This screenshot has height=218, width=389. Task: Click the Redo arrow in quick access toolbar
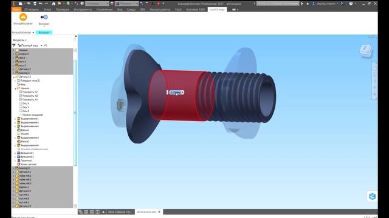[46, 4]
